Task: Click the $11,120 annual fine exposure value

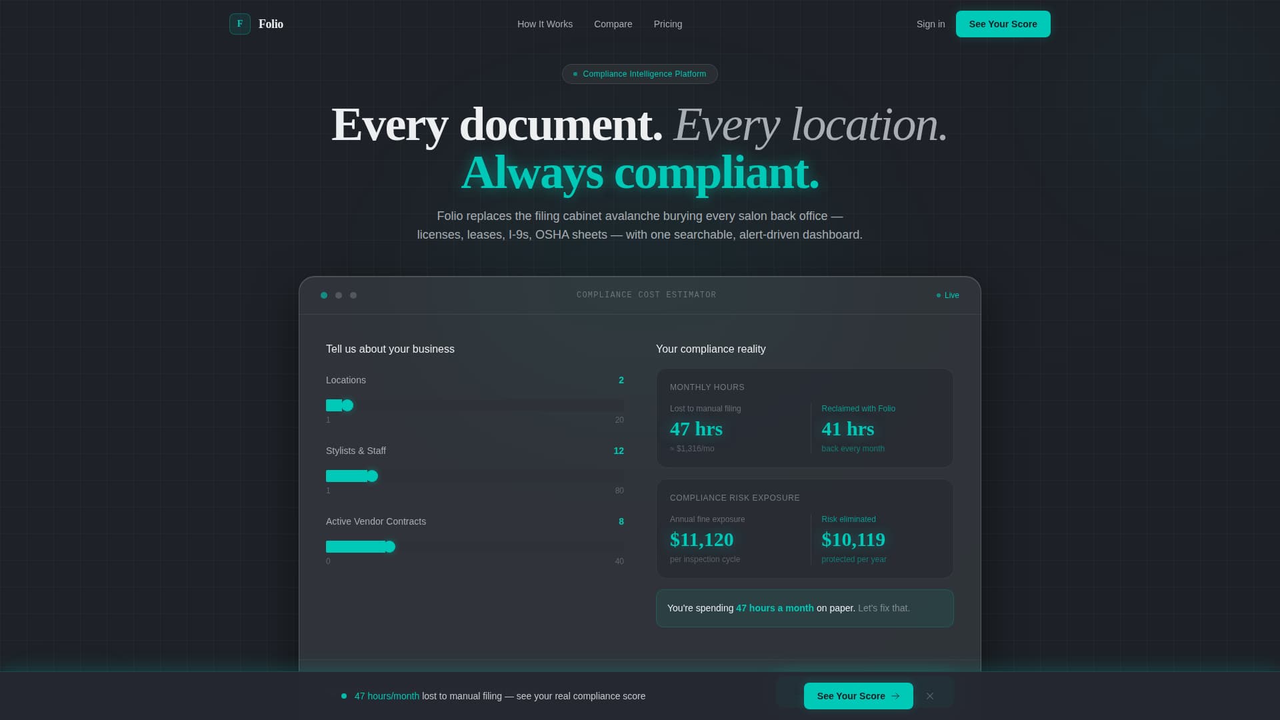Action: tap(701, 539)
